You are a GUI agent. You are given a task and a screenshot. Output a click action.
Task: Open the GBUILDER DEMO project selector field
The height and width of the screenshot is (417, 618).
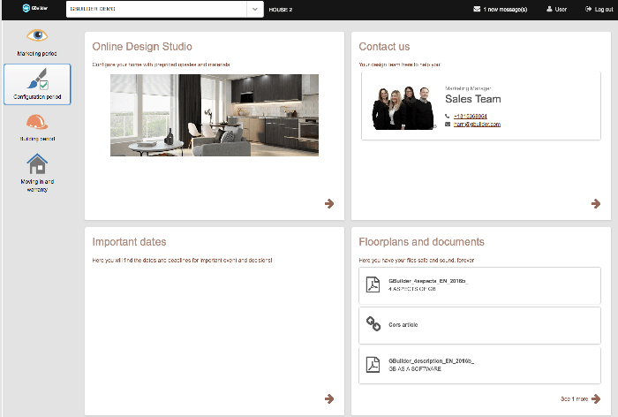(x=154, y=9)
